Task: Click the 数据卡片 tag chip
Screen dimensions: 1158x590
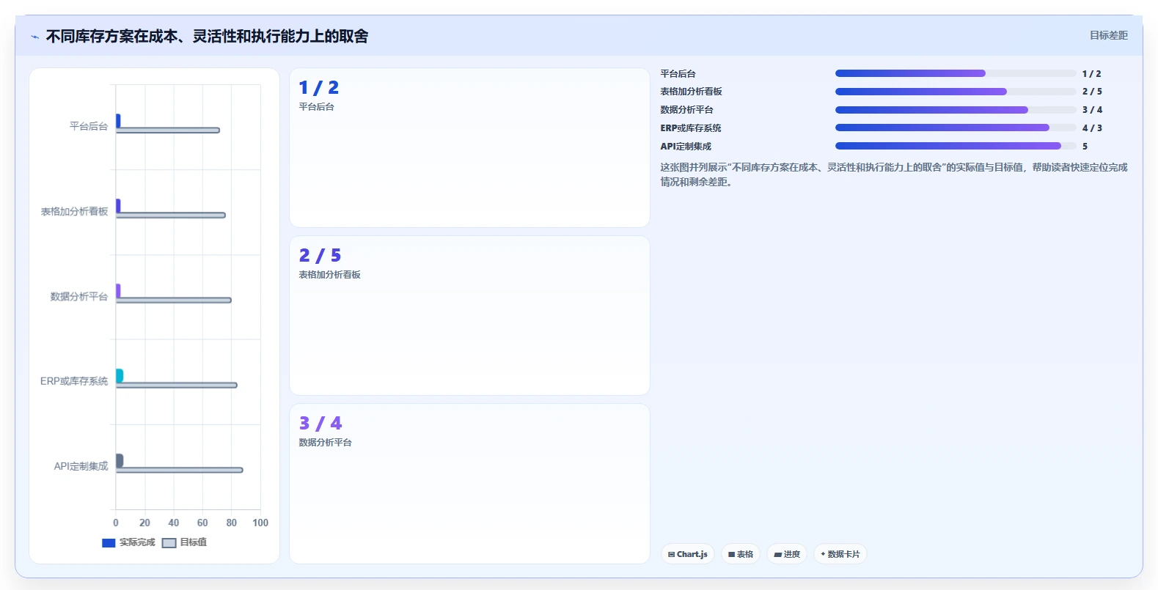Action: [x=840, y=554]
